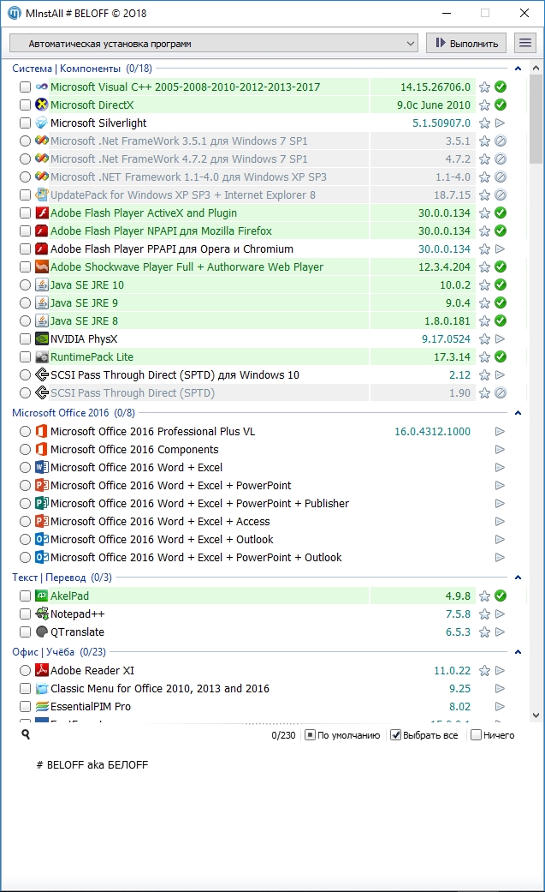Click the green checkmark for RuntimePack Lite
Viewport: 545px width, 892px height.
point(501,356)
